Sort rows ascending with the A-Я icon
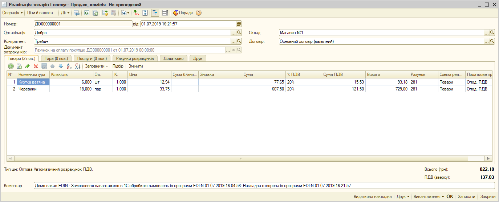 (69, 66)
